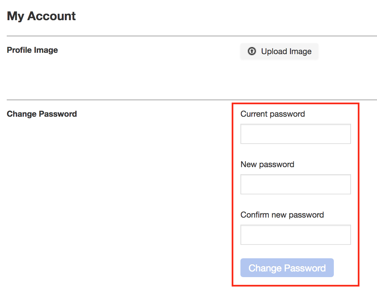Click the divider line below My Account
377x302 pixels.
135,36
